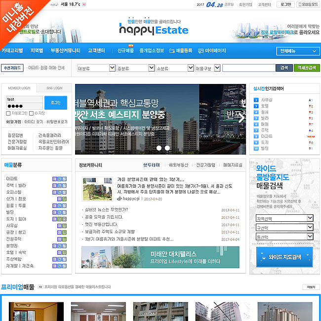
Task: Open the 부동산커뮤니티 navigation menu
Action: [66, 50]
